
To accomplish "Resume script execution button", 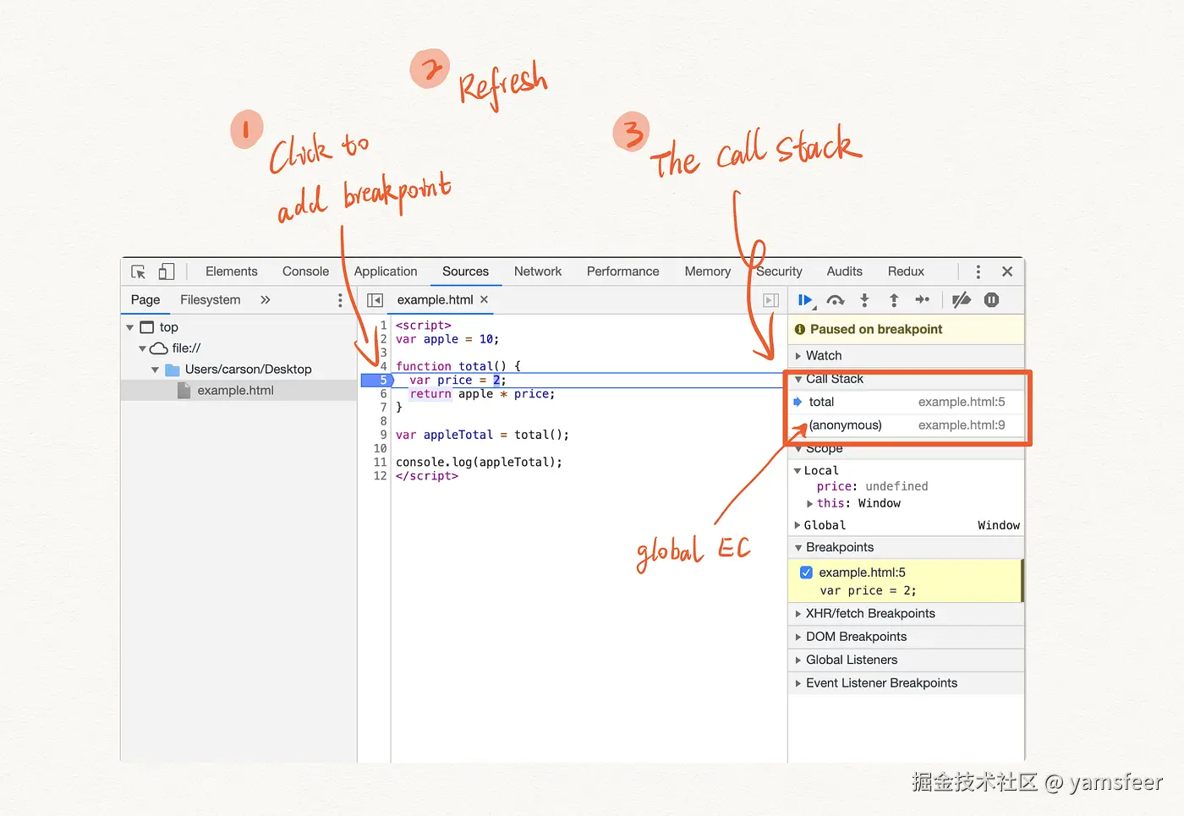I will coord(806,300).
